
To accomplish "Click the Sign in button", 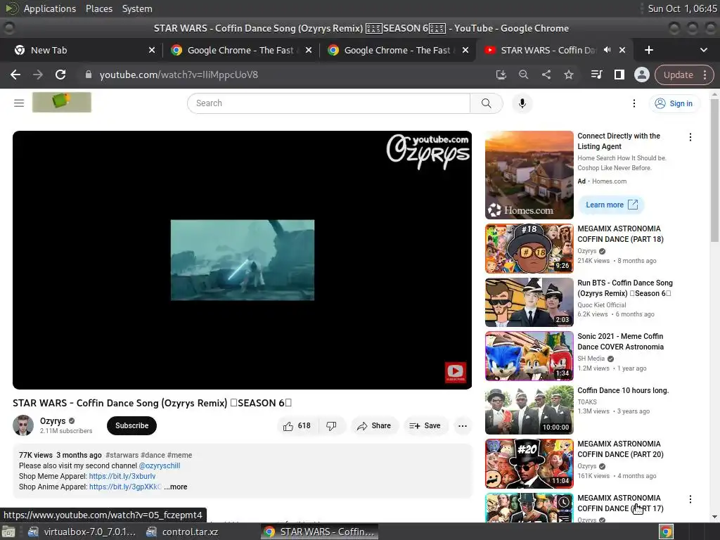I will pyautogui.click(x=674, y=103).
